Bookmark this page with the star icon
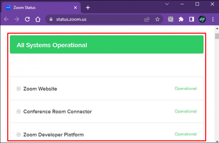 pos(157,19)
